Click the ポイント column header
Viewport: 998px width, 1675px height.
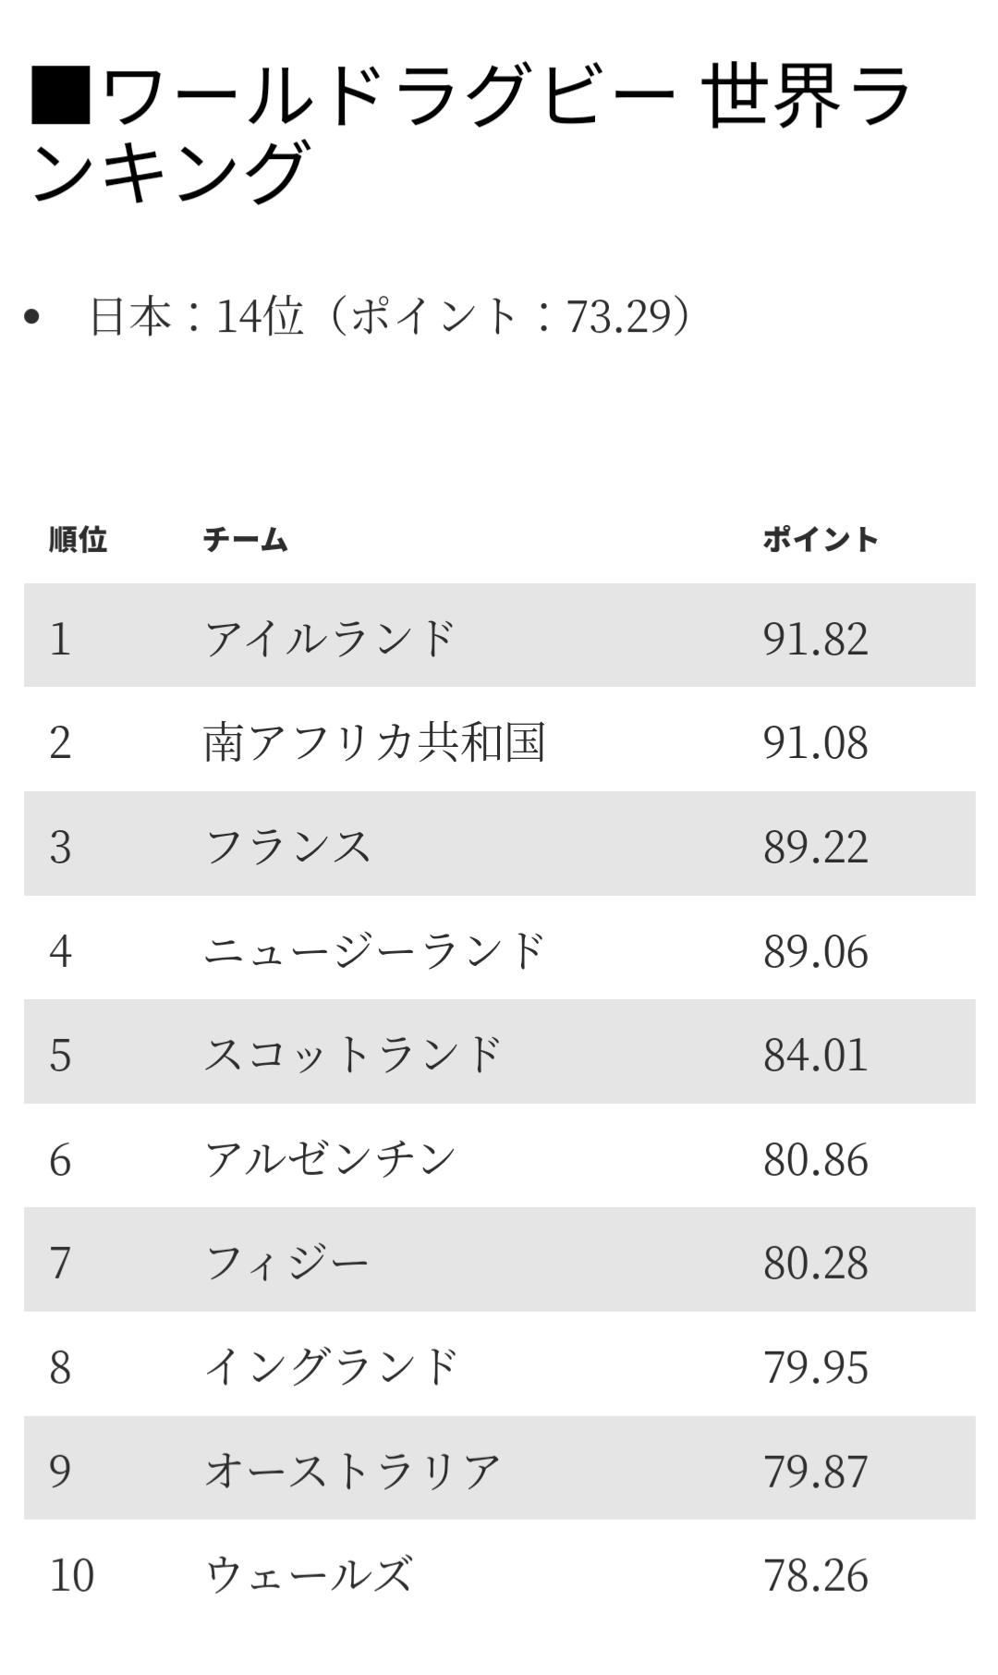(x=820, y=540)
